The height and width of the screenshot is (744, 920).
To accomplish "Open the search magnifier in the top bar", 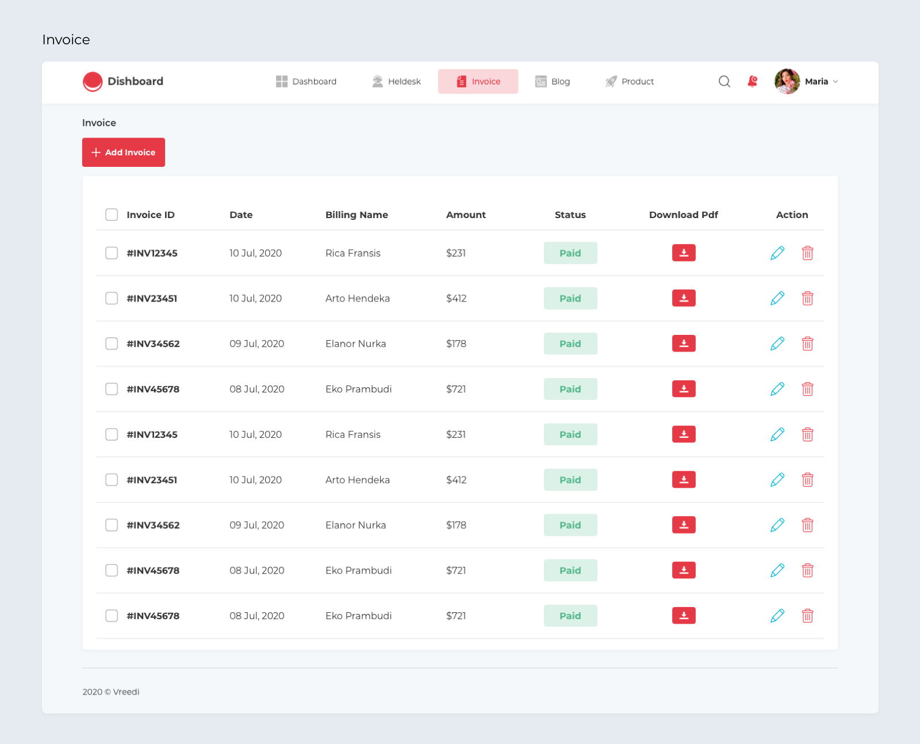I will pos(724,82).
